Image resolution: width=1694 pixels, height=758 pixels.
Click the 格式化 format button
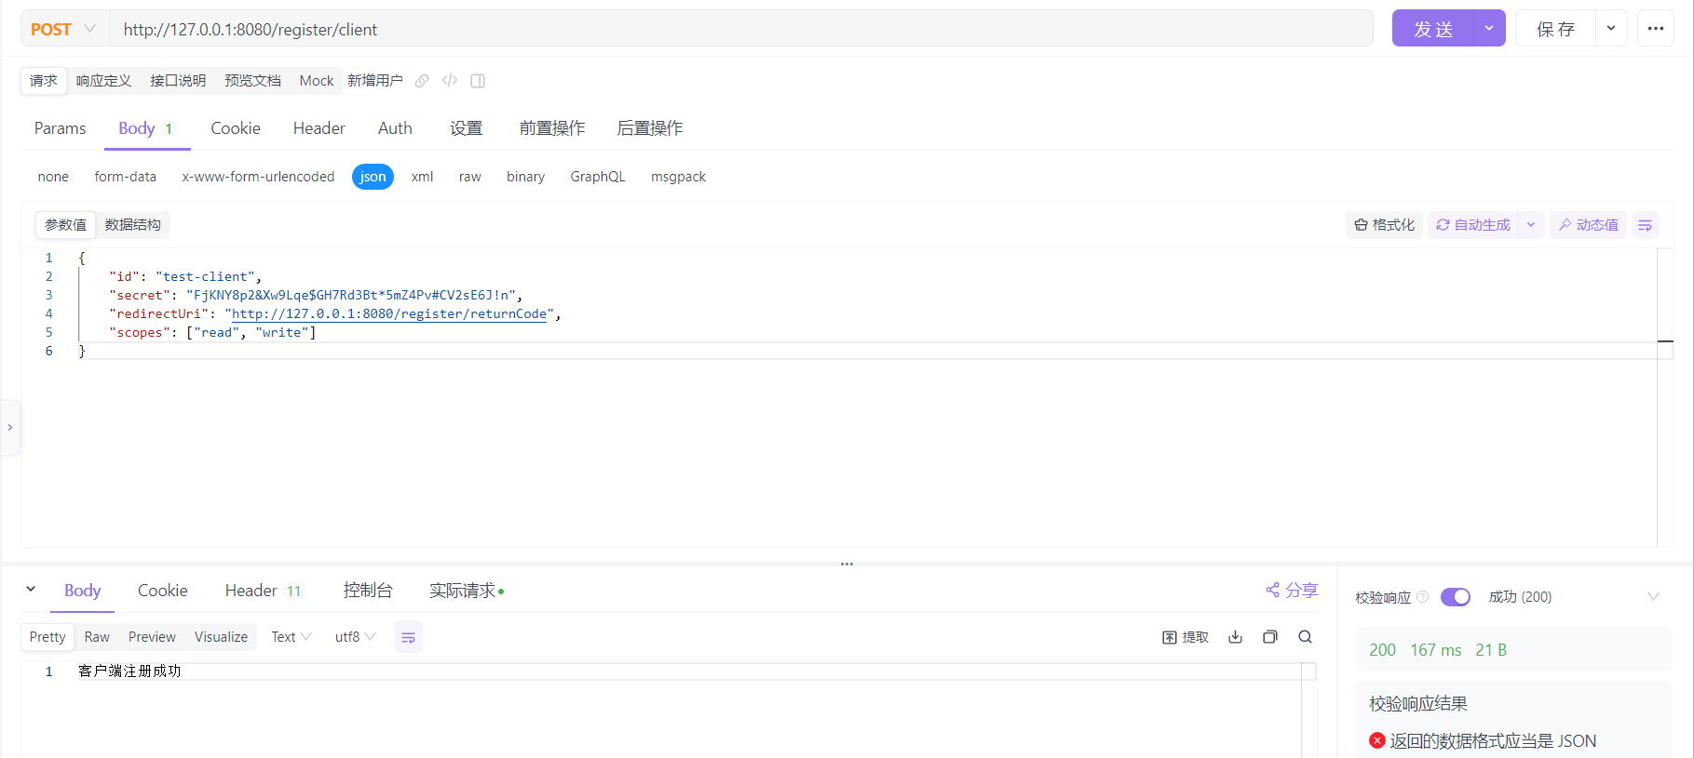(1384, 225)
